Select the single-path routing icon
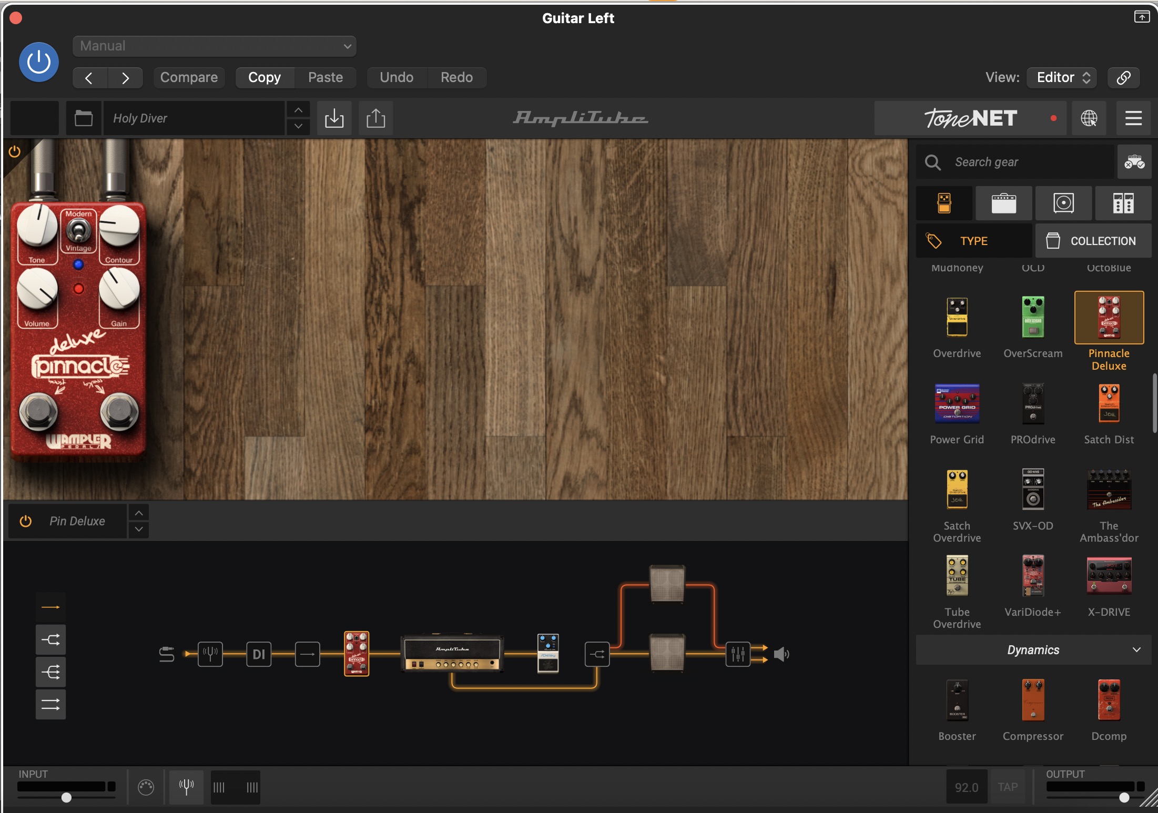Screen dimensions: 1158x813 50,607
